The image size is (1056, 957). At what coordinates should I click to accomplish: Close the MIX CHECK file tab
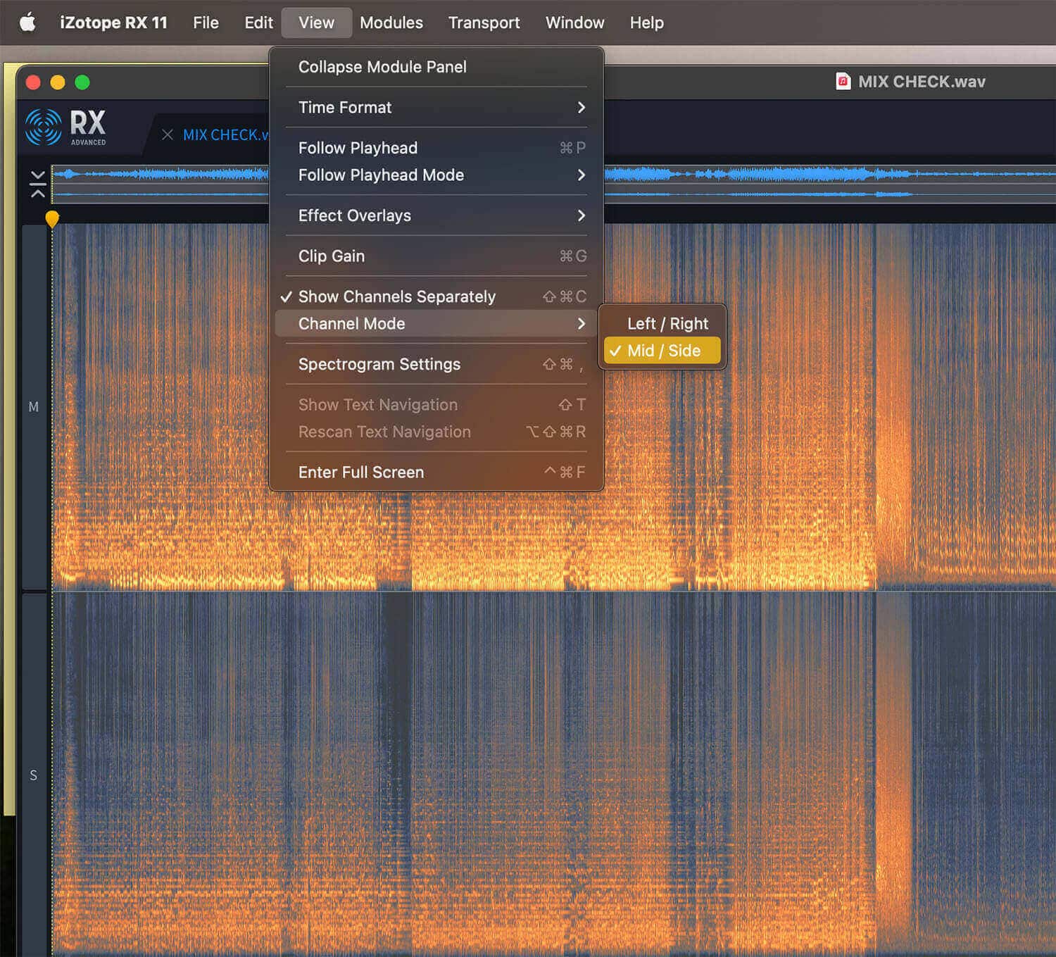point(168,135)
